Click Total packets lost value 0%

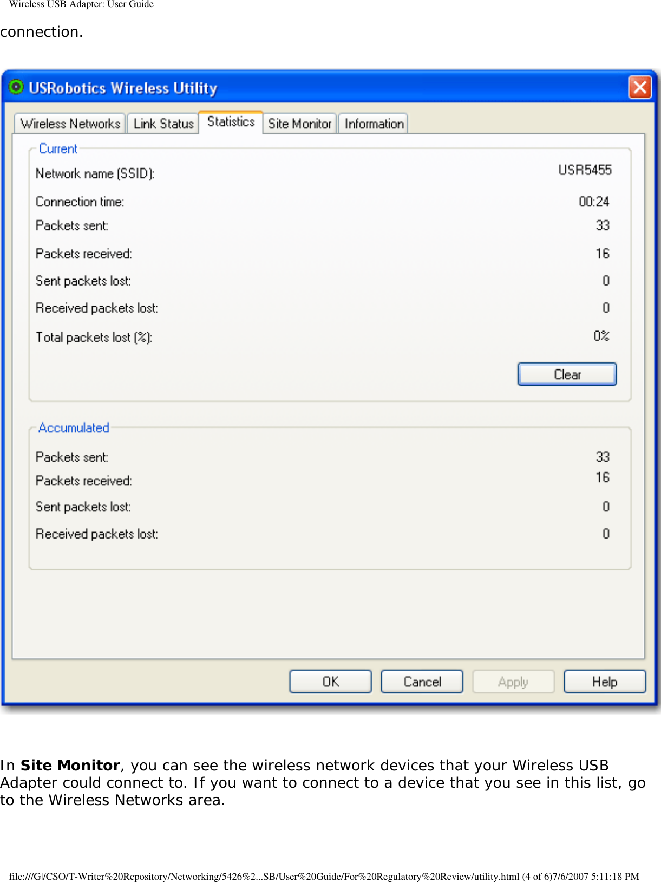601,336
